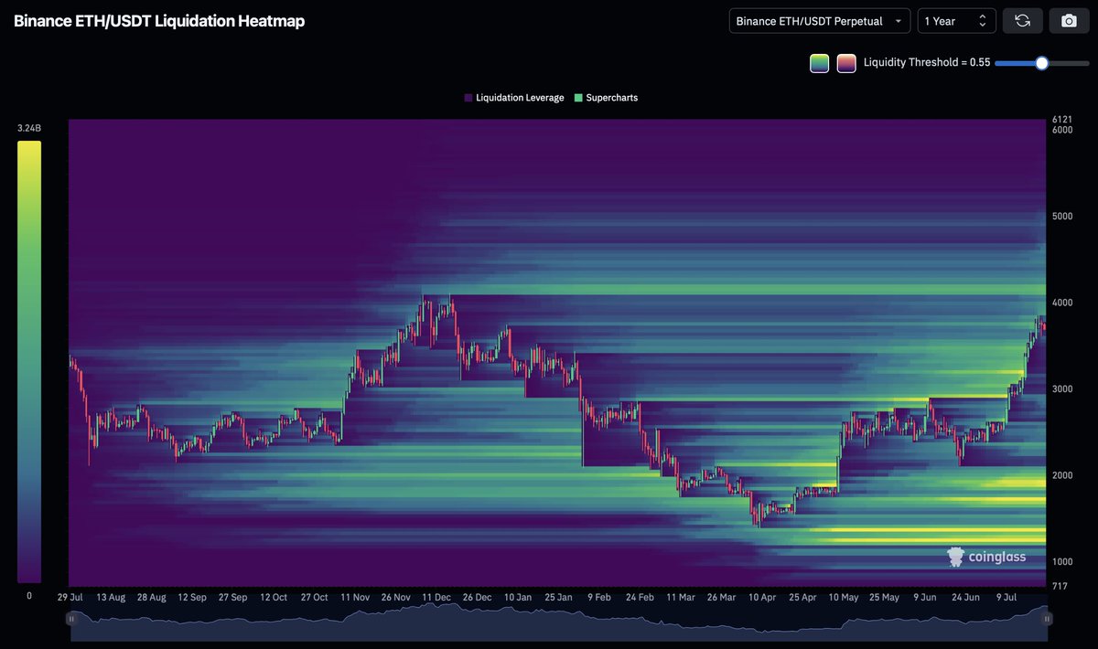The height and width of the screenshot is (649, 1098).
Task: Click the refresh chart icon button
Action: click(x=1023, y=21)
